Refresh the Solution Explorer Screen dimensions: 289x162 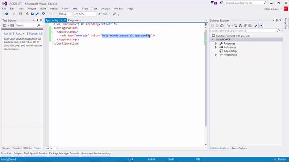click(240, 26)
